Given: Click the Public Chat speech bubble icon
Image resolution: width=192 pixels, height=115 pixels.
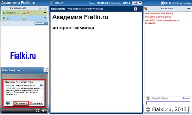Looking at the screenshot, I should (x=146, y=9).
